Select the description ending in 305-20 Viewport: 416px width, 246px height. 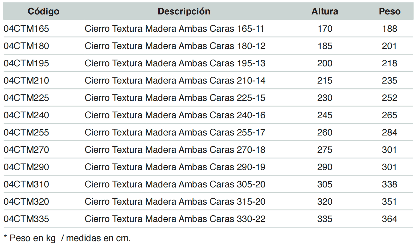pyautogui.click(x=175, y=184)
